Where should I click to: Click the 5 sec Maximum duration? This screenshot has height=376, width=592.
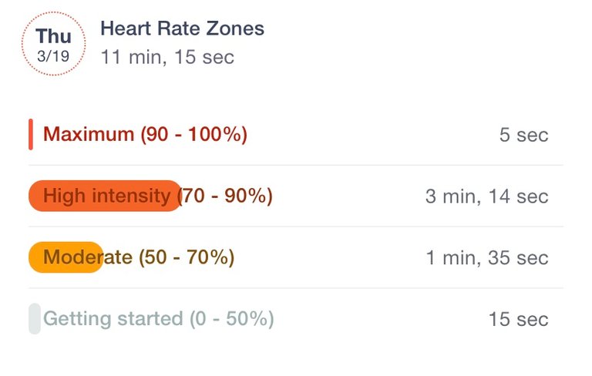[523, 136]
